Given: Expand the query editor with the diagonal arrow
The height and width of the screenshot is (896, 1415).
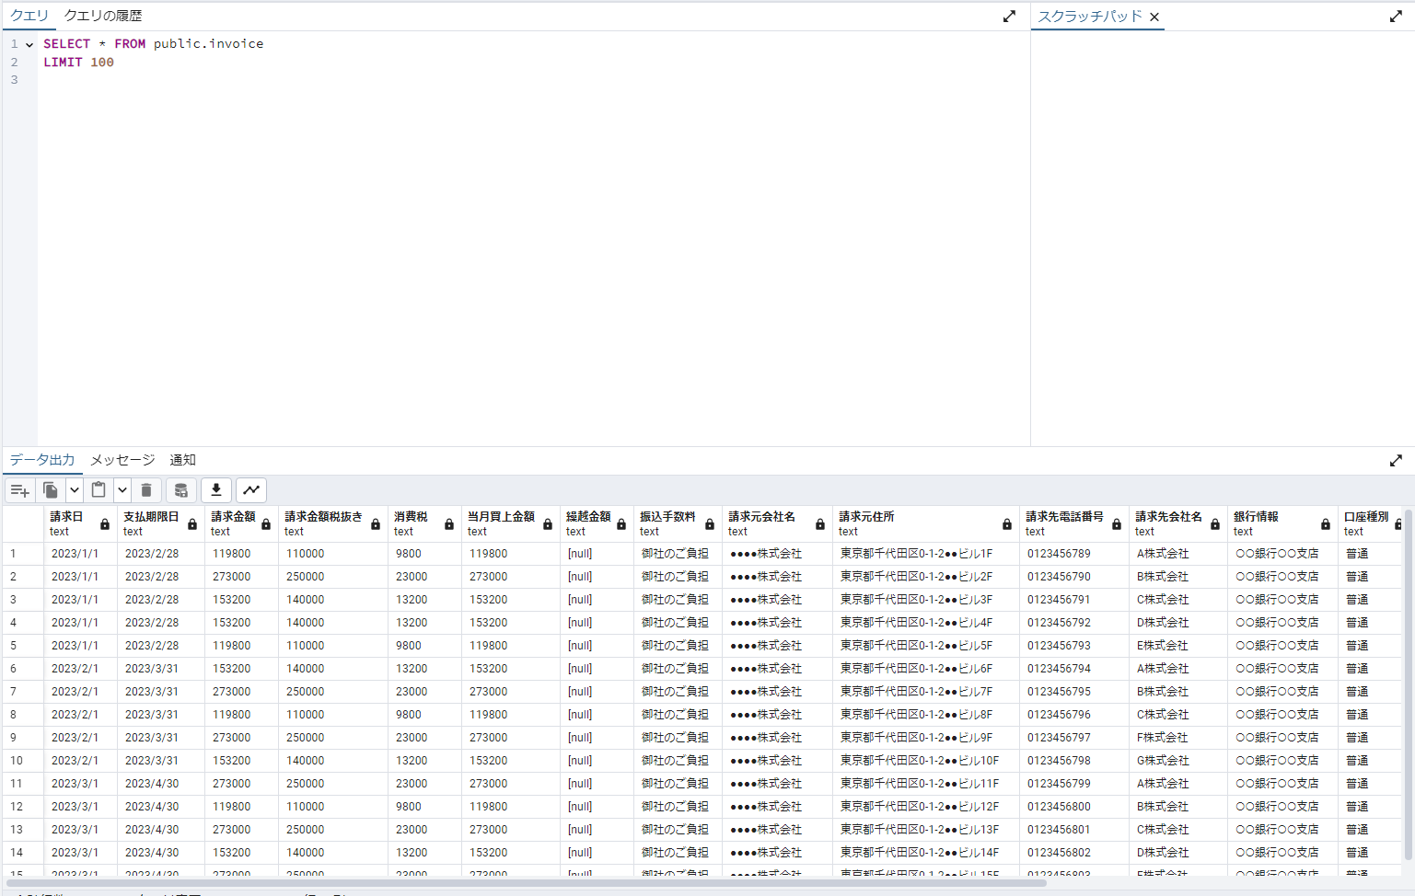Looking at the screenshot, I should pyautogui.click(x=1008, y=16).
